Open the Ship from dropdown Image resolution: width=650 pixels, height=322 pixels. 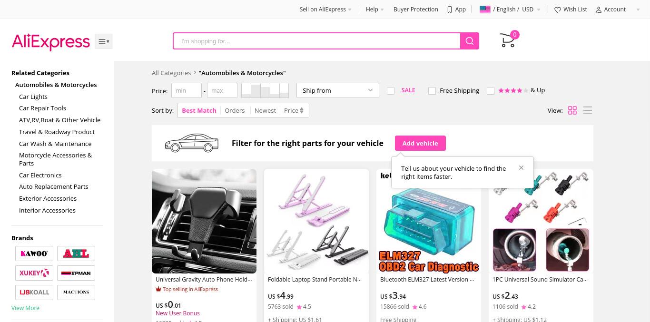click(337, 90)
